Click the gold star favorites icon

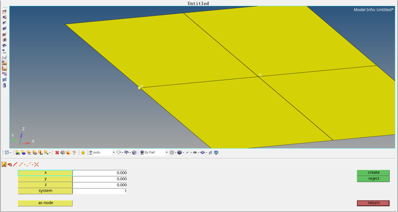(83, 152)
